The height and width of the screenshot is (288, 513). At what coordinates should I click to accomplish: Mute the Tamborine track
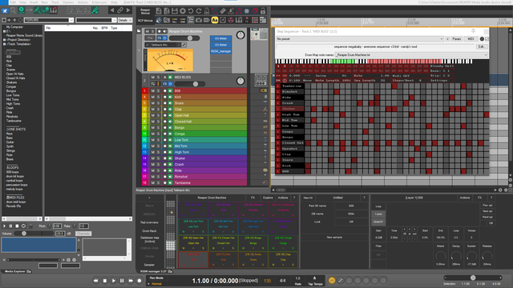(153, 183)
